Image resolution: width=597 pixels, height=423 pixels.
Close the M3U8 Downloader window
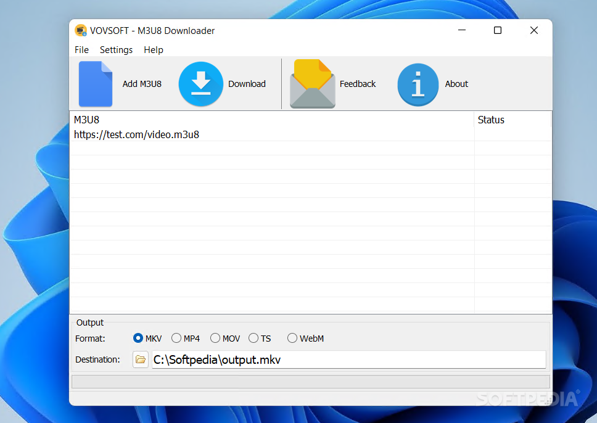[x=534, y=30]
